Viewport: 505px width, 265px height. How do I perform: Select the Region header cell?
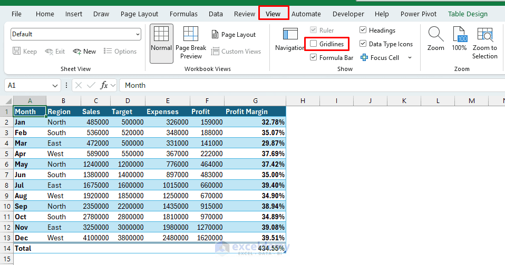[63, 111]
